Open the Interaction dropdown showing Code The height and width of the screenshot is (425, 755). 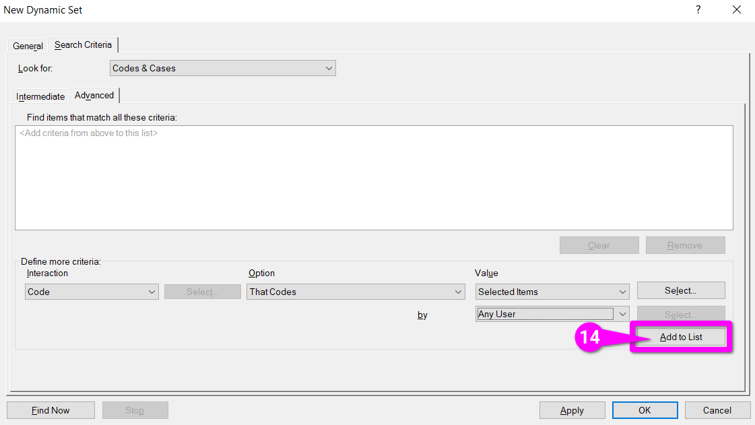click(x=92, y=292)
